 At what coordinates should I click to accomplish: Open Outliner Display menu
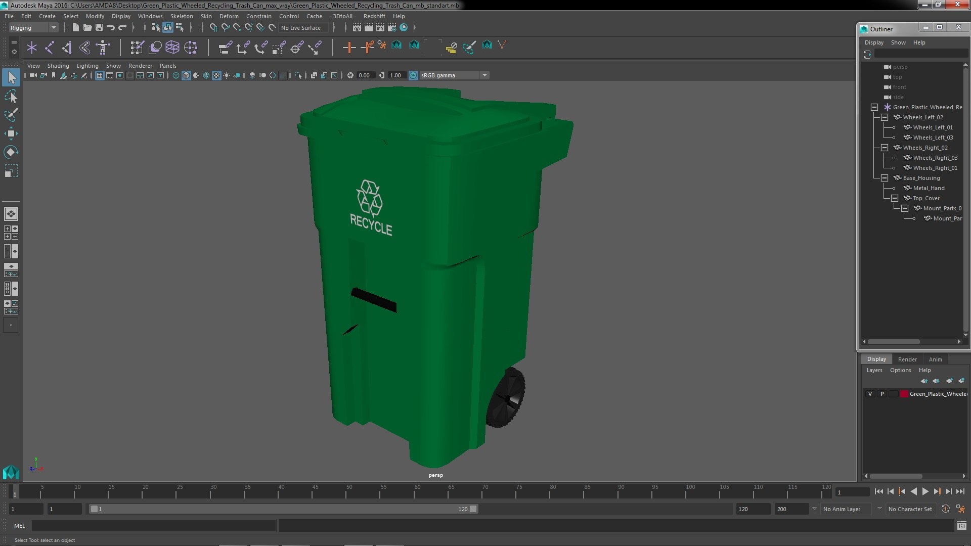click(x=874, y=42)
